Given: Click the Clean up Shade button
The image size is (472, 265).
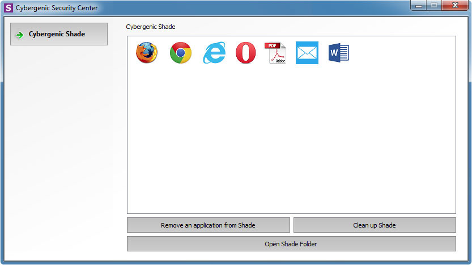Looking at the screenshot, I should coord(375,225).
